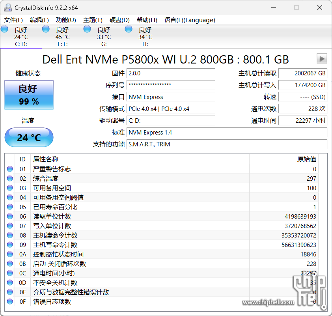Click the 属性名称 column header
Image resolution: width=332 pixels, height=316 pixels.
pyautogui.click(x=140, y=159)
